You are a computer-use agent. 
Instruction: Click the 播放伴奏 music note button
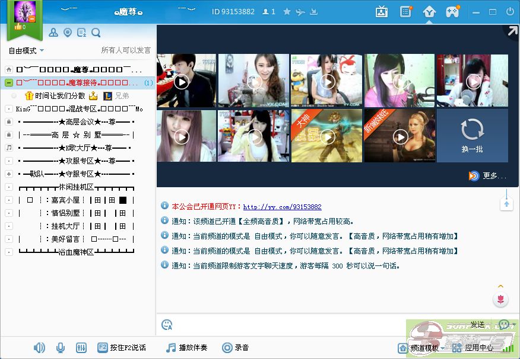click(x=187, y=347)
